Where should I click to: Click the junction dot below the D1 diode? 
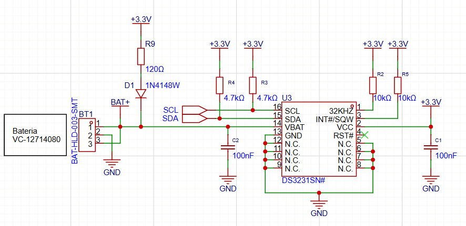point(141,127)
